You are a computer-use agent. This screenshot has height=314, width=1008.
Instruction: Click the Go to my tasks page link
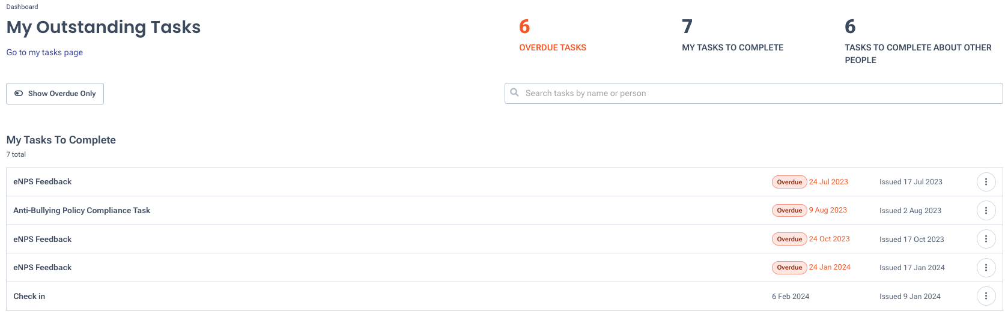45,52
